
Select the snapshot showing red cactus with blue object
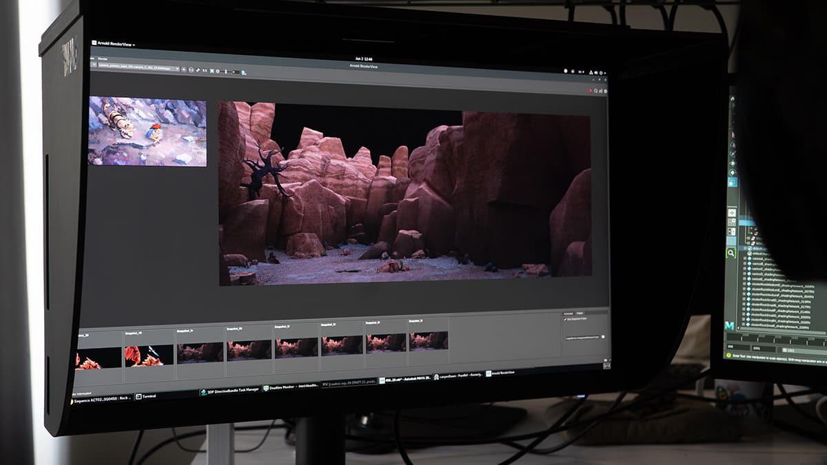tap(149, 356)
